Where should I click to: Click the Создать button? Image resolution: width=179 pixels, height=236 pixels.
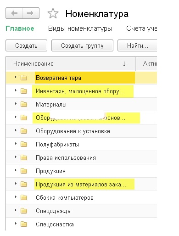coord(26,45)
